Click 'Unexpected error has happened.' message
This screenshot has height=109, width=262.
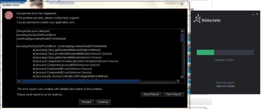37,13
